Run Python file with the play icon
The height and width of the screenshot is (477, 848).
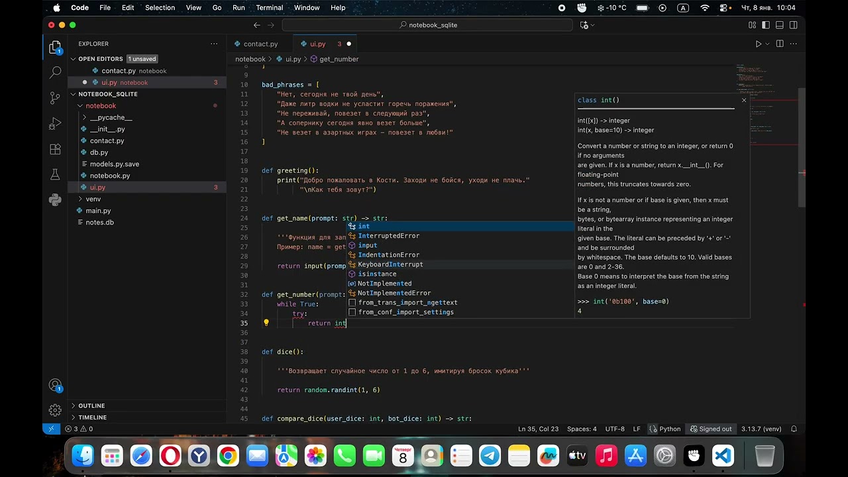tap(759, 44)
